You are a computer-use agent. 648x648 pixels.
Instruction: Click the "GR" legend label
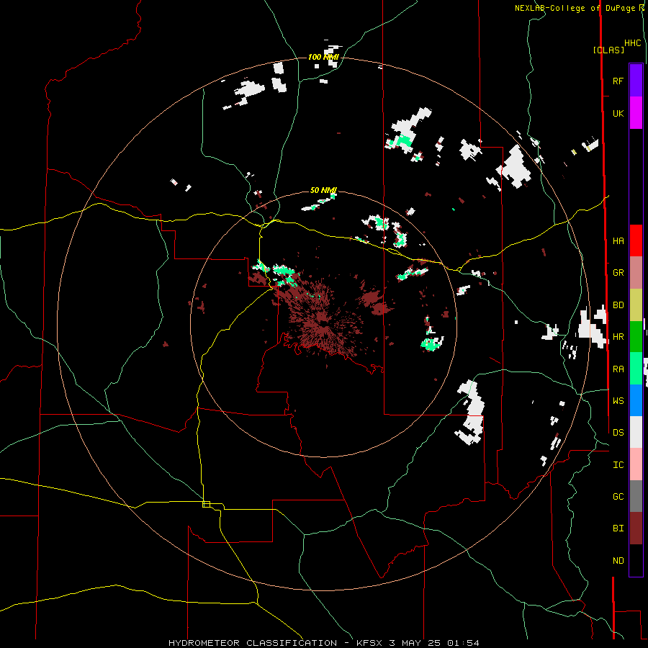[618, 273]
